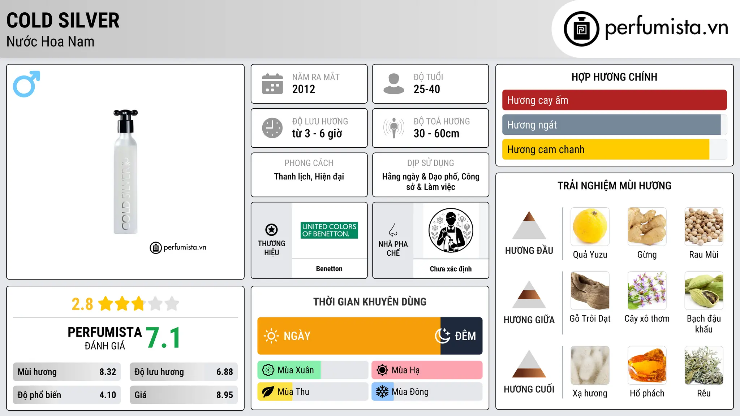Click the Độ lưu hương 6.88 score row
Viewport: 740px width, 416px height.
click(184, 372)
